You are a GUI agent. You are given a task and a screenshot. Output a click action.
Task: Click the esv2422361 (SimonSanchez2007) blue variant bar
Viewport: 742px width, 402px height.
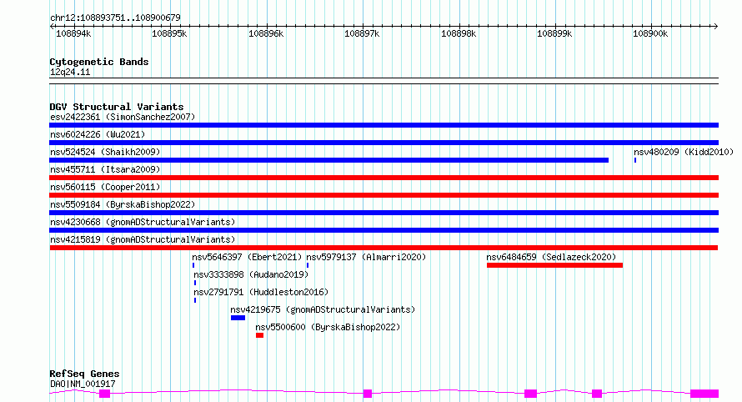(384, 125)
